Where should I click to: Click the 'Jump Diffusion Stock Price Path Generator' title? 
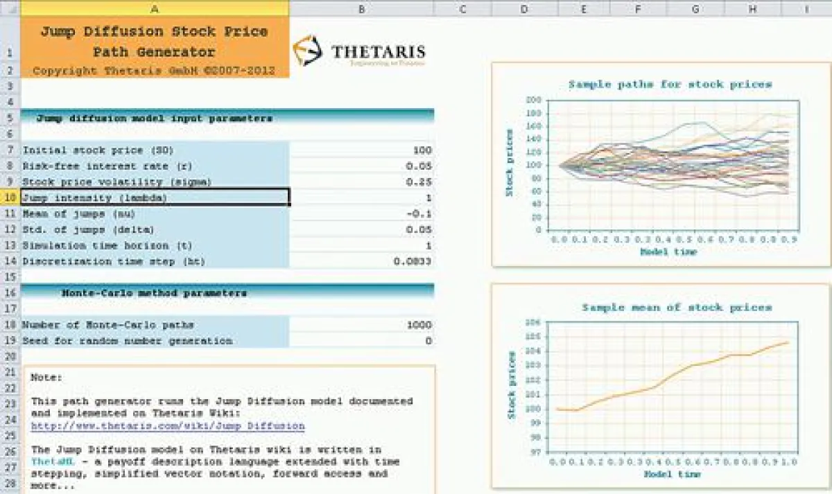(x=154, y=42)
